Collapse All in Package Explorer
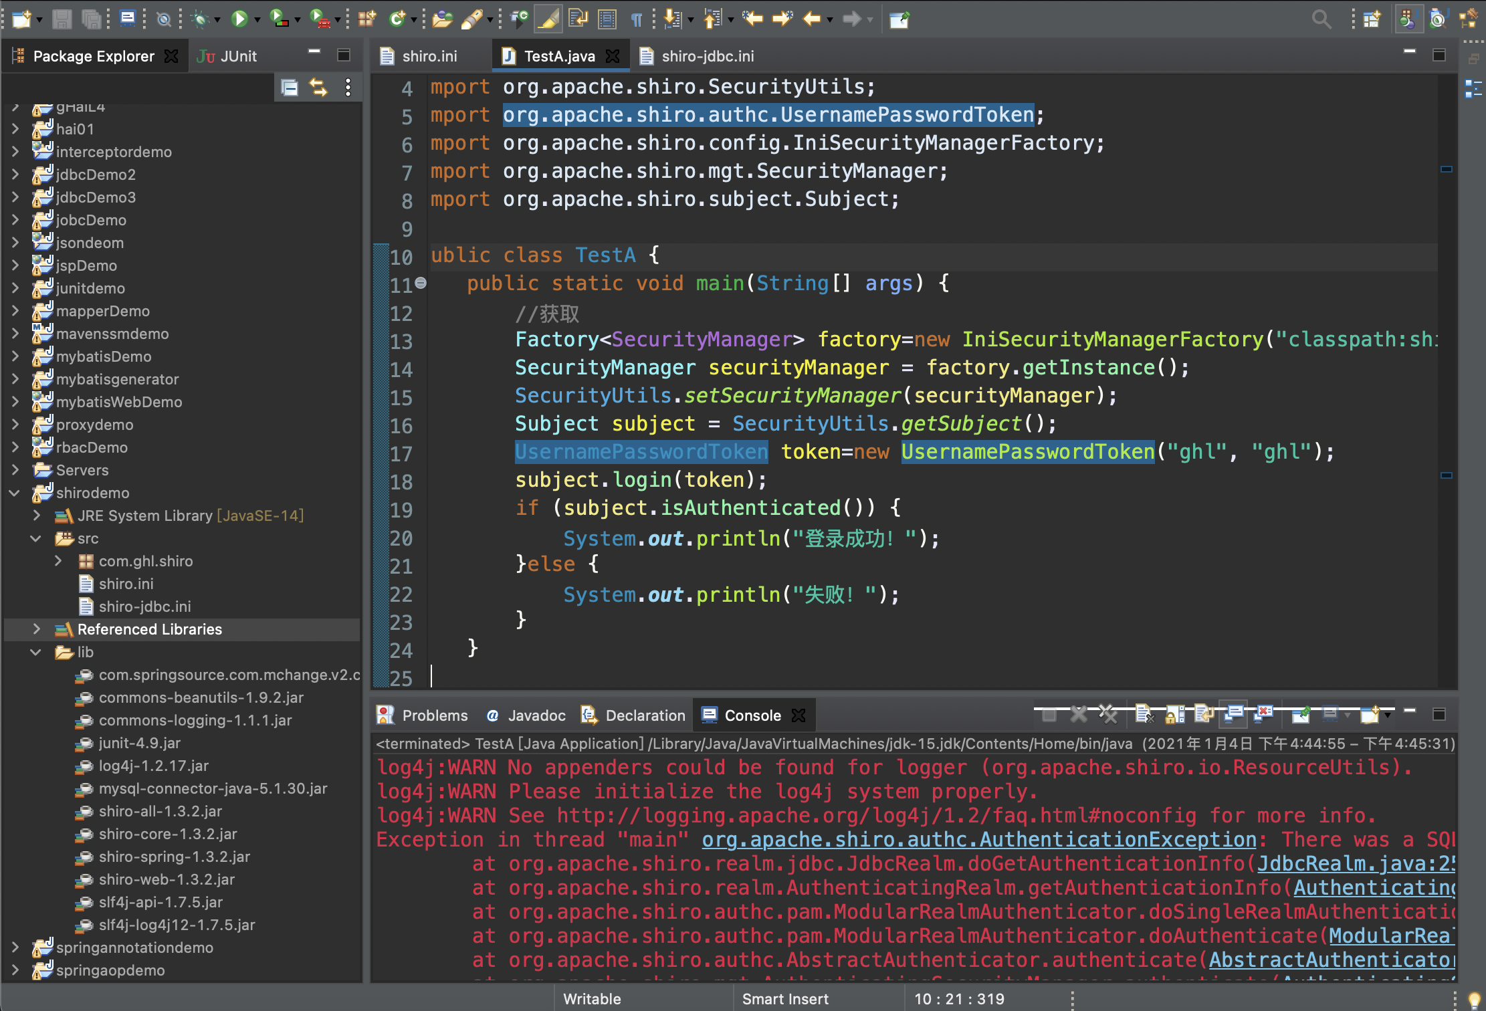1486x1011 pixels. tap(290, 88)
